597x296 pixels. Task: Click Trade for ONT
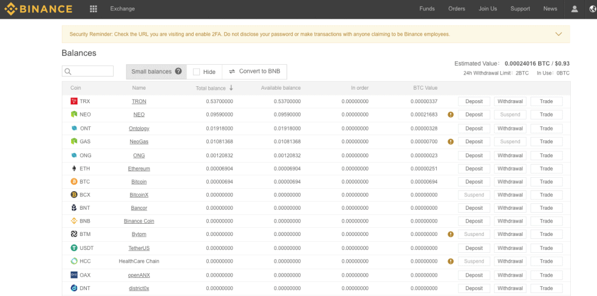pyautogui.click(x=546, y=128)
